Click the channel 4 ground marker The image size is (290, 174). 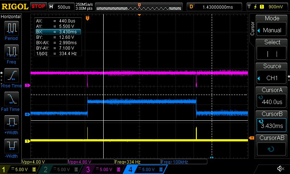[28, 114]
